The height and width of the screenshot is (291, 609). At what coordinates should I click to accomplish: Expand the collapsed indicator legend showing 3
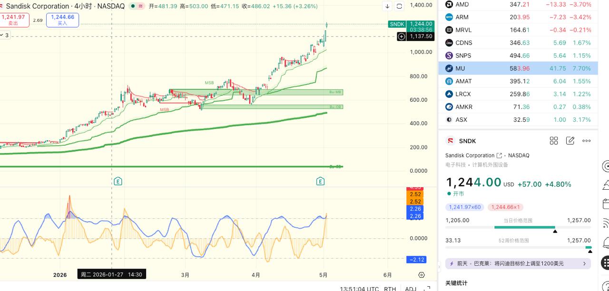click(5, 35)
